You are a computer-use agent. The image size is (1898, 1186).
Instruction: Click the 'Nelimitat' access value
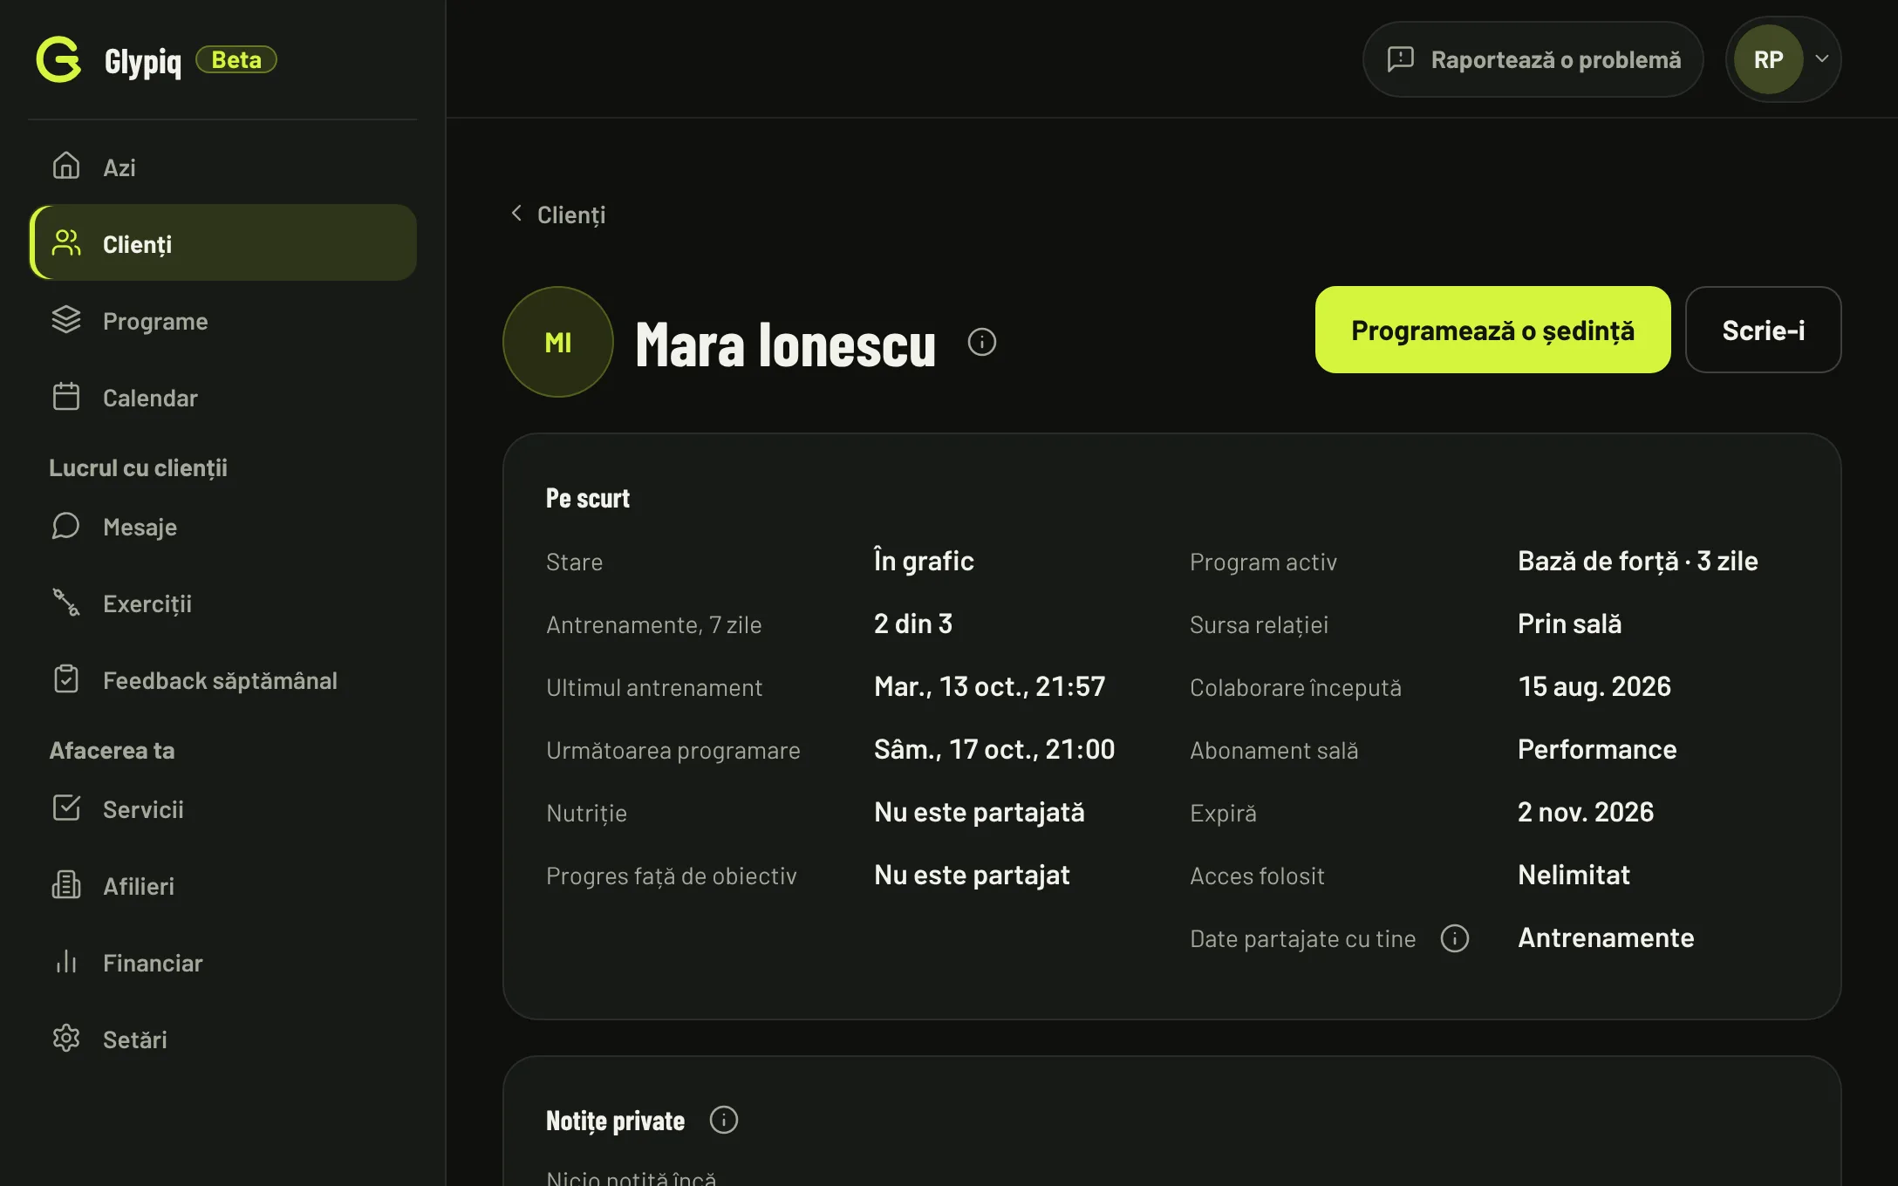coord(1574,875)
